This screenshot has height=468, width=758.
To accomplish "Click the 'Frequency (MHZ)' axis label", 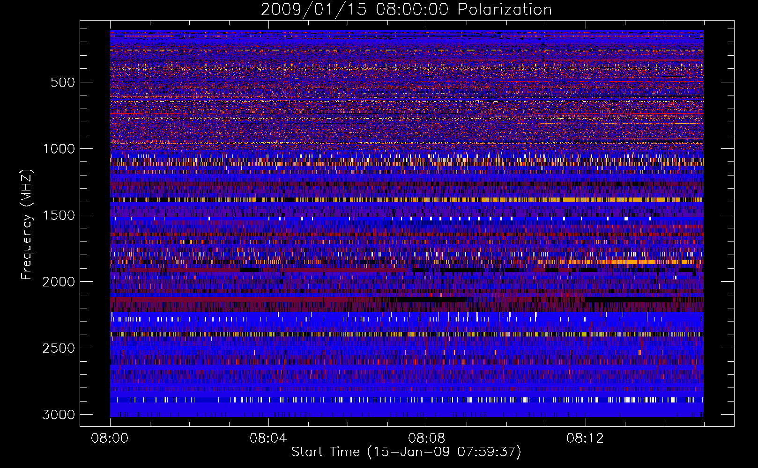I will 27,225.
